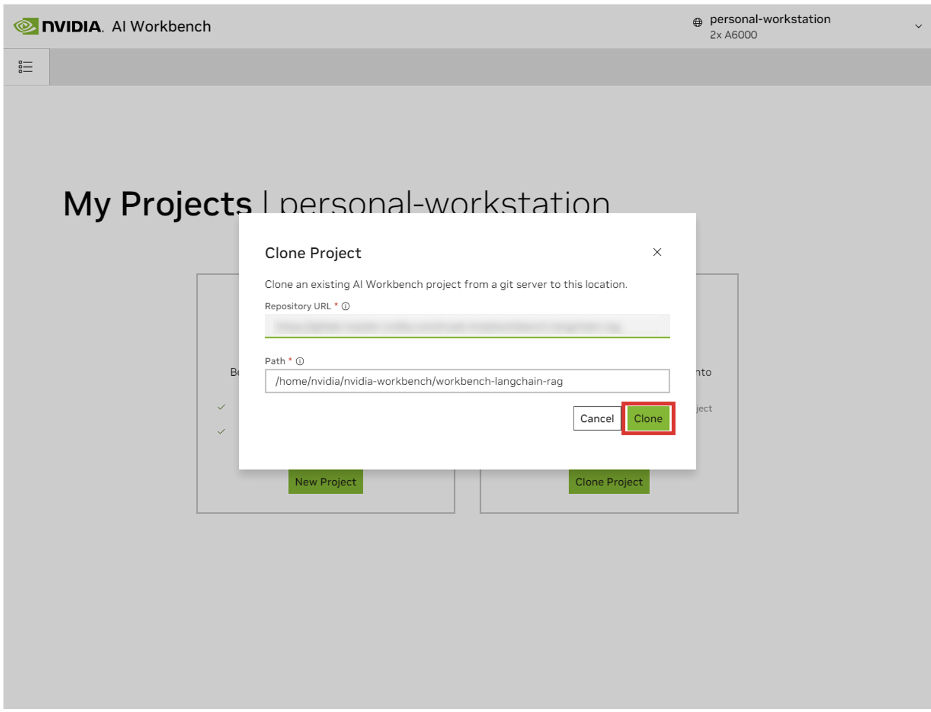Click the 2x A6000 GPU label
This screenshot has width=931, height=712.
(x=733, y=35)
